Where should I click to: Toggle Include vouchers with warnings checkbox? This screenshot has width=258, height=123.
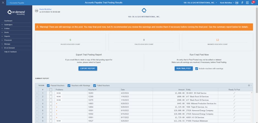196,68
